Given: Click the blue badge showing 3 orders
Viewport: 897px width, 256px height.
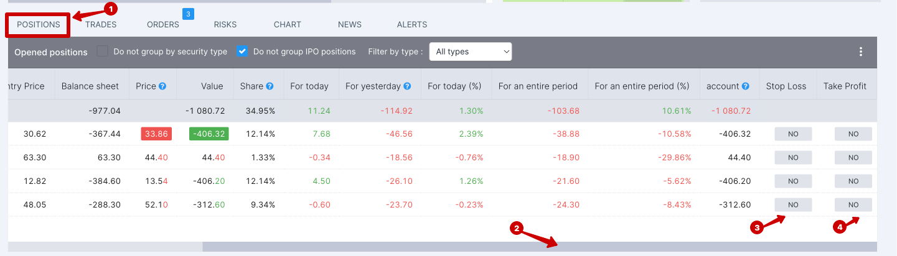Looking at the screenshot, I should coord(188,14).
